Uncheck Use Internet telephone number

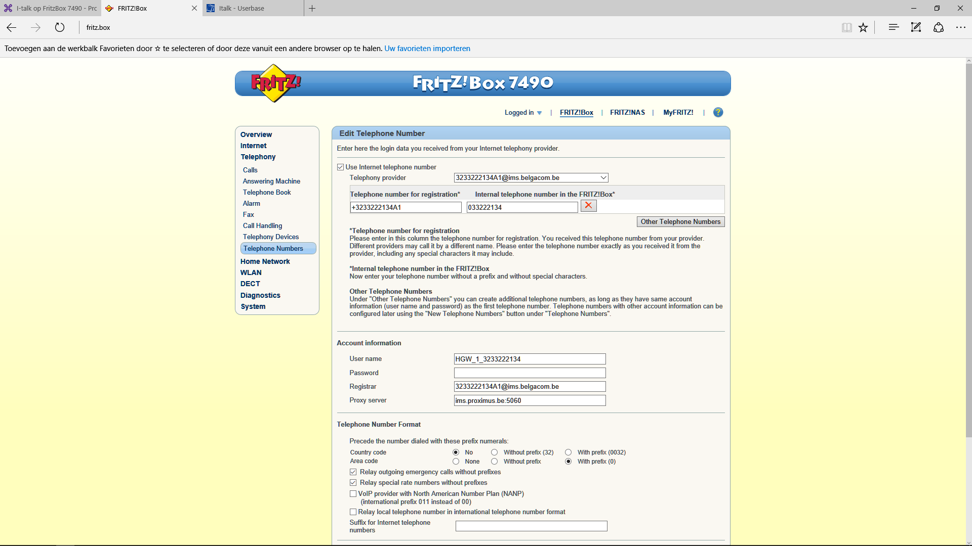click(x=341, y=167)
